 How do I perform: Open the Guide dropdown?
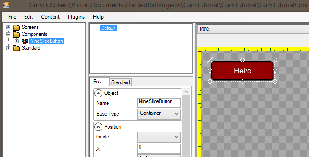pyautogui.click(x=159, y=137)
